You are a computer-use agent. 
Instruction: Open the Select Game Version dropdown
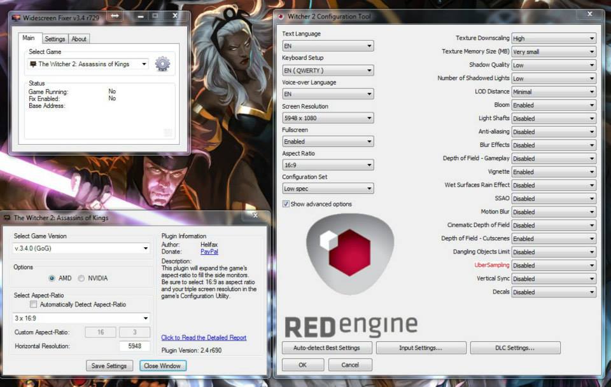[x=81, y=248]
